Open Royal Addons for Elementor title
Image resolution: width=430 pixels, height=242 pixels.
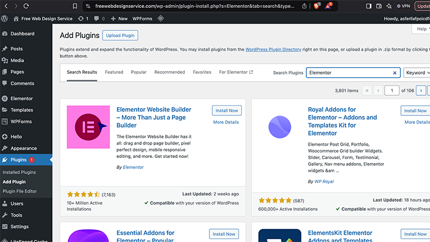tap(342, 121)
